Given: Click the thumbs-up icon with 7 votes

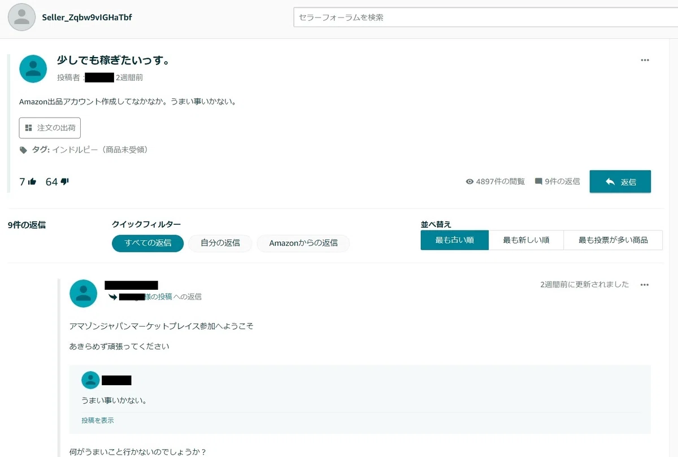Looking at the screenshot, I should coord(32,182).
